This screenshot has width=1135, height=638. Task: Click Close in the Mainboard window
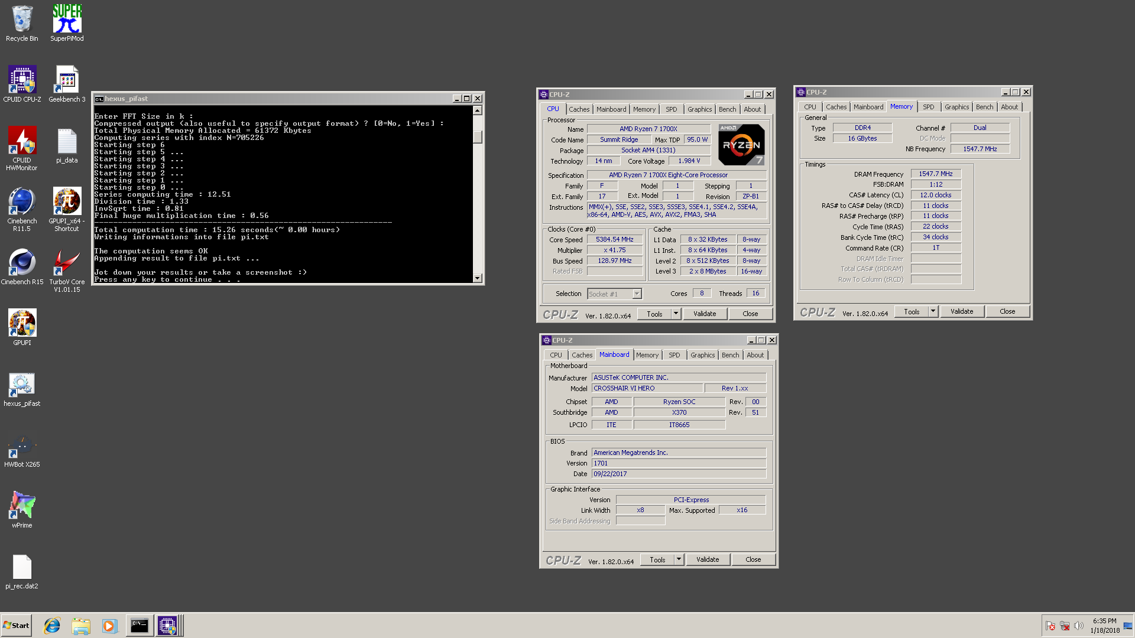pyautogui.click(x=754, y=559)
